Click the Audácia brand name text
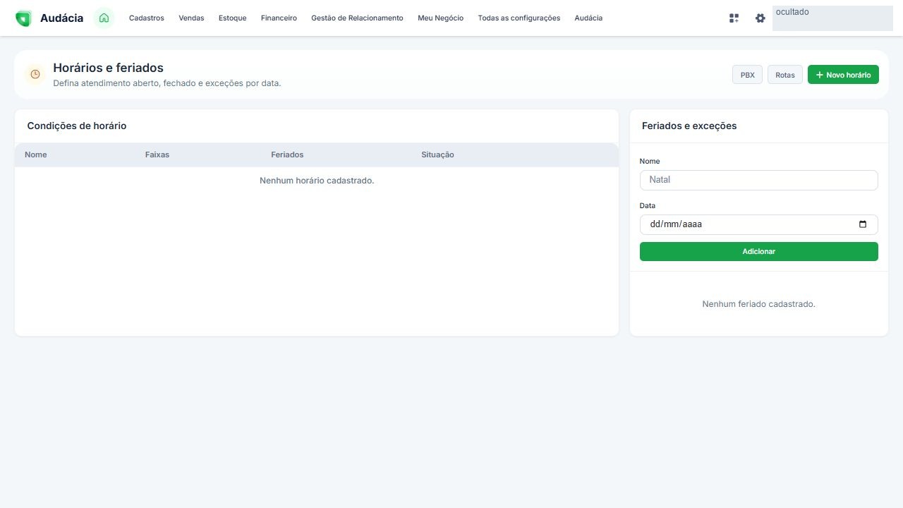The width and height of the screenshot is (903, 508). pyautogui.click(x=61, y=18)
